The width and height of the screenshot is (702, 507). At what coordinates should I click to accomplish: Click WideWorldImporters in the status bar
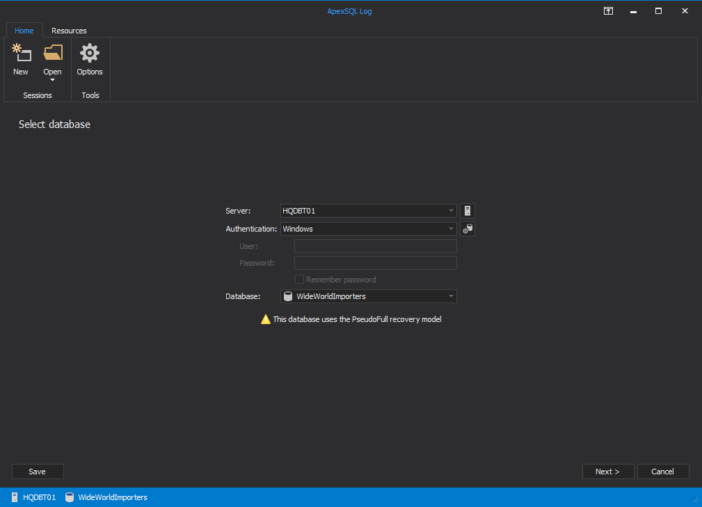tap(113, 497)
